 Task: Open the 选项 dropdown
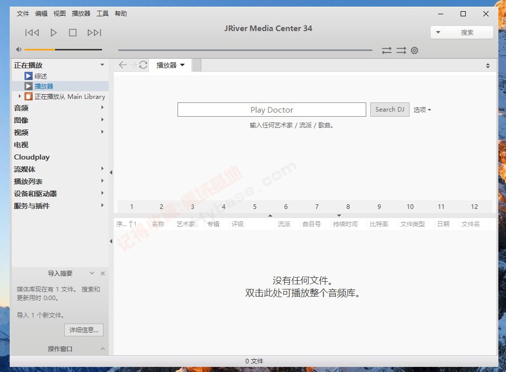pos(422,110)
